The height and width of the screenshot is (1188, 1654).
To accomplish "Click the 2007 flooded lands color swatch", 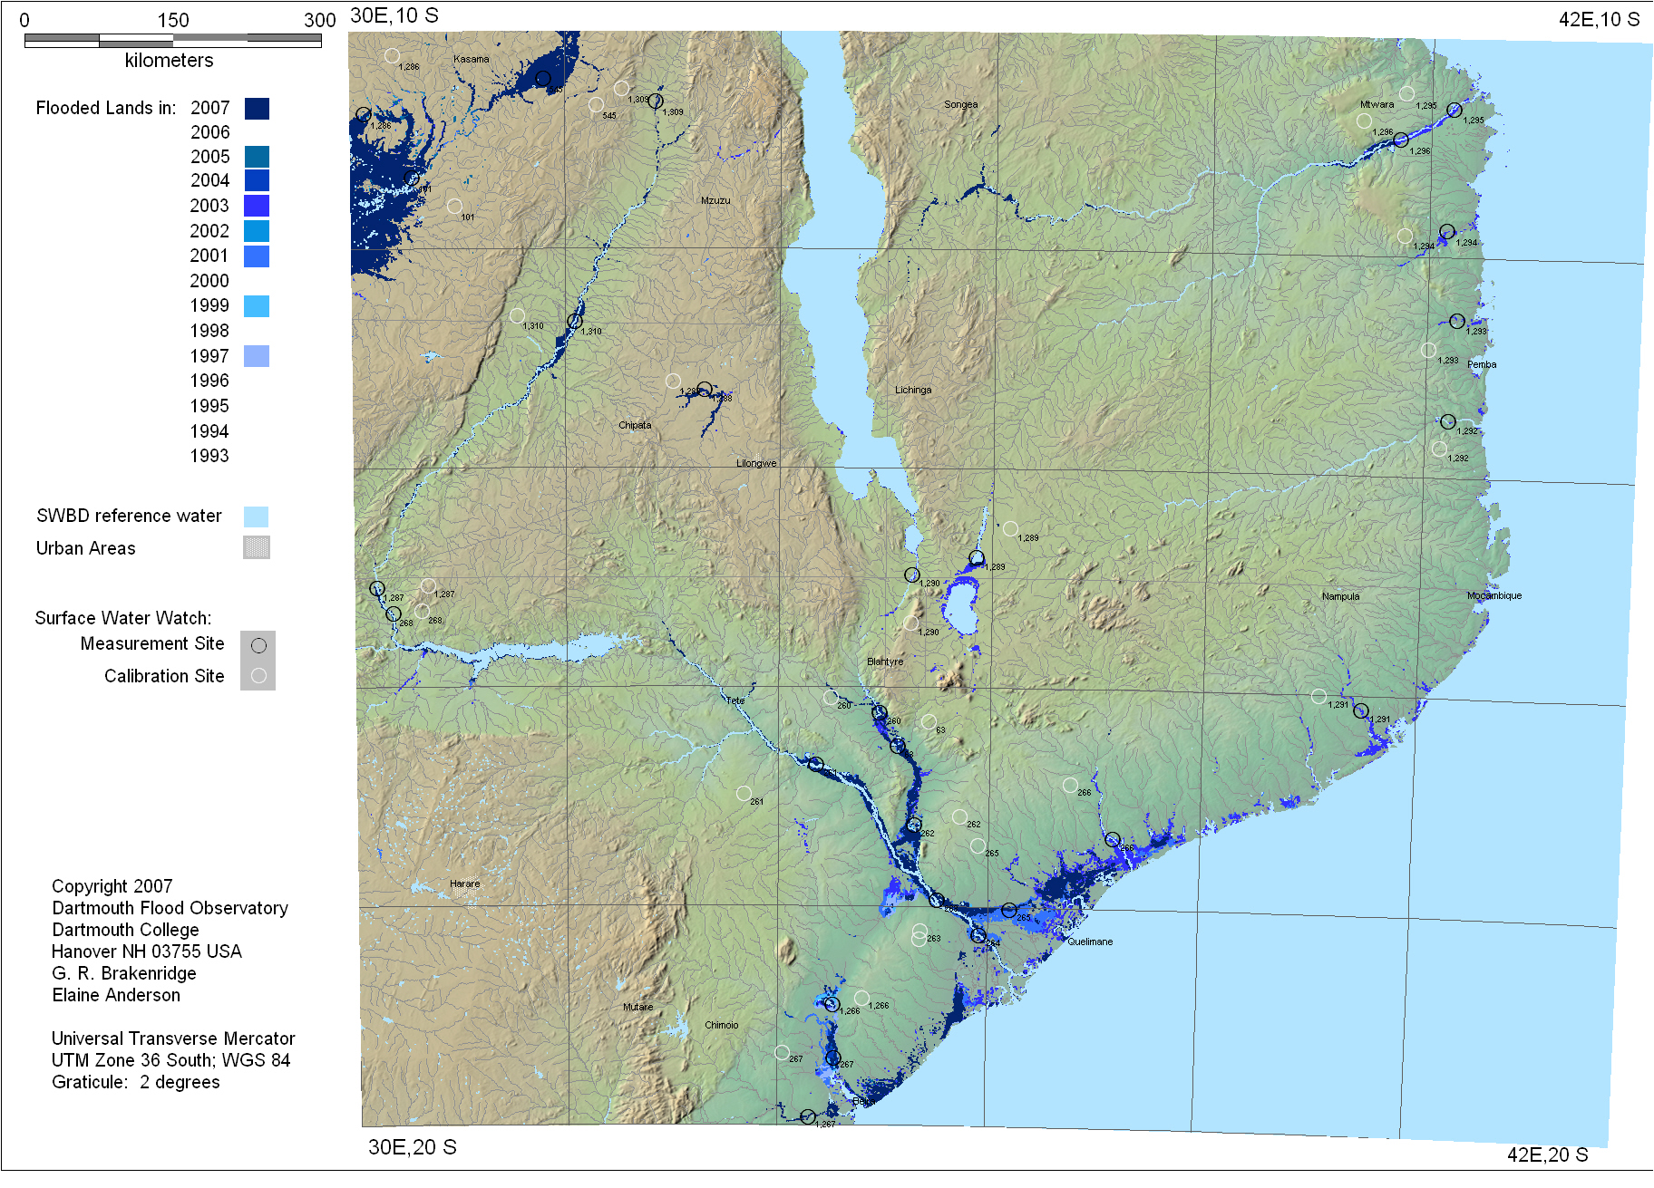I will (257, 109).
